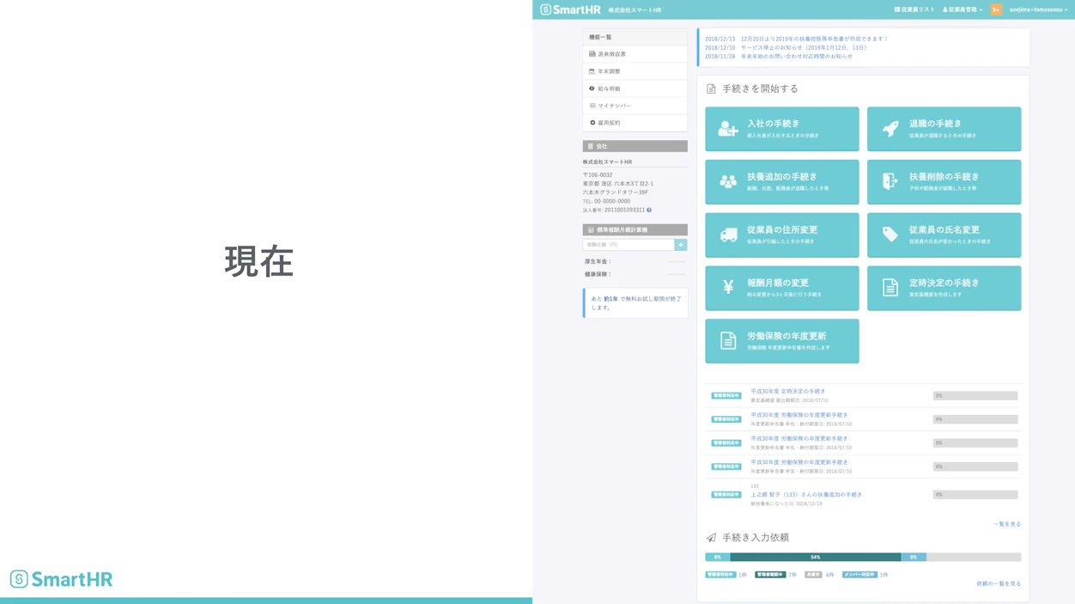Viewport: 1075px width, 604px height.
Task: Open the 扶養削除の手続き exit-door card
Action: point(944,182)
